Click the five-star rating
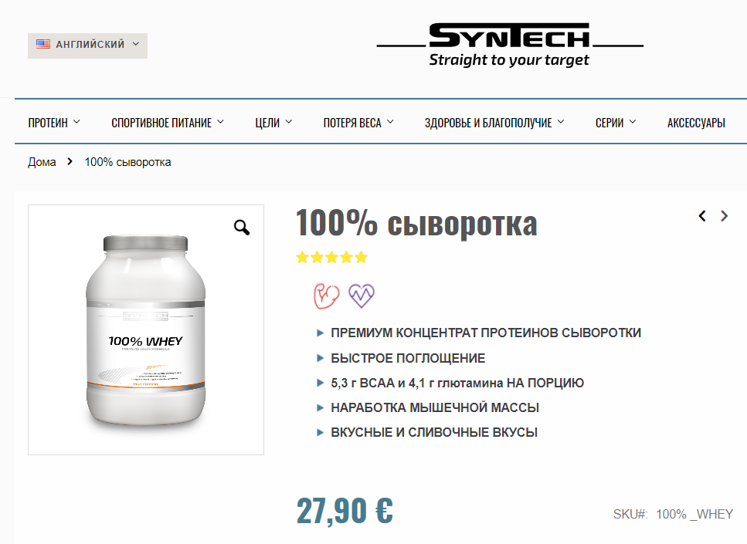This screenshot has height=544, width=747. tap(331, 258)
